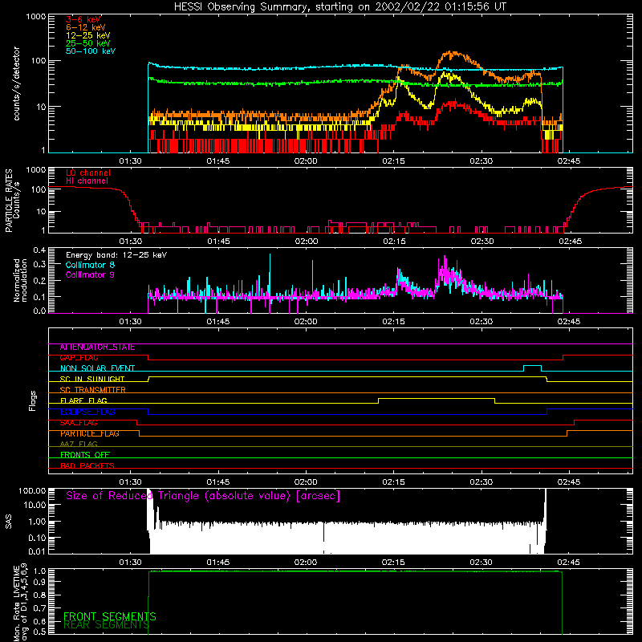
Task: Click the 12-25 keV yellow legend entry
Action: click(x=88, y=35)
